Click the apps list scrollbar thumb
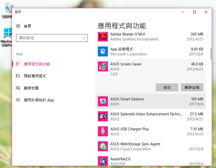Screen dimensions: 216x168 (211, 54)
